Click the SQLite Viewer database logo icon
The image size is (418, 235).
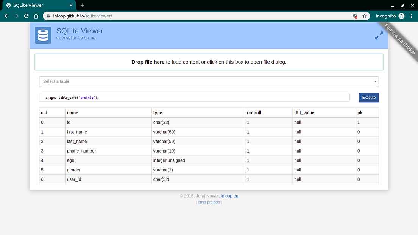(x=43, y=35)
